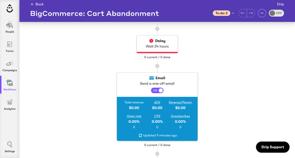Expand the To-do: 2 dropdown
Viewport: 295px width, 158px height.
[233, 13]
